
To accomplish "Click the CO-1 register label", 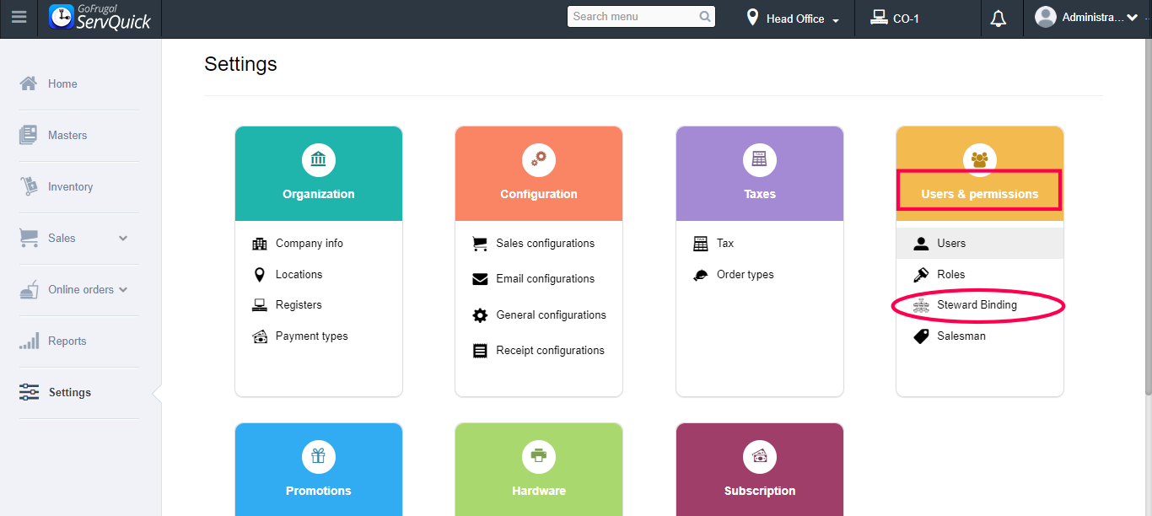I will coord(906,19).
